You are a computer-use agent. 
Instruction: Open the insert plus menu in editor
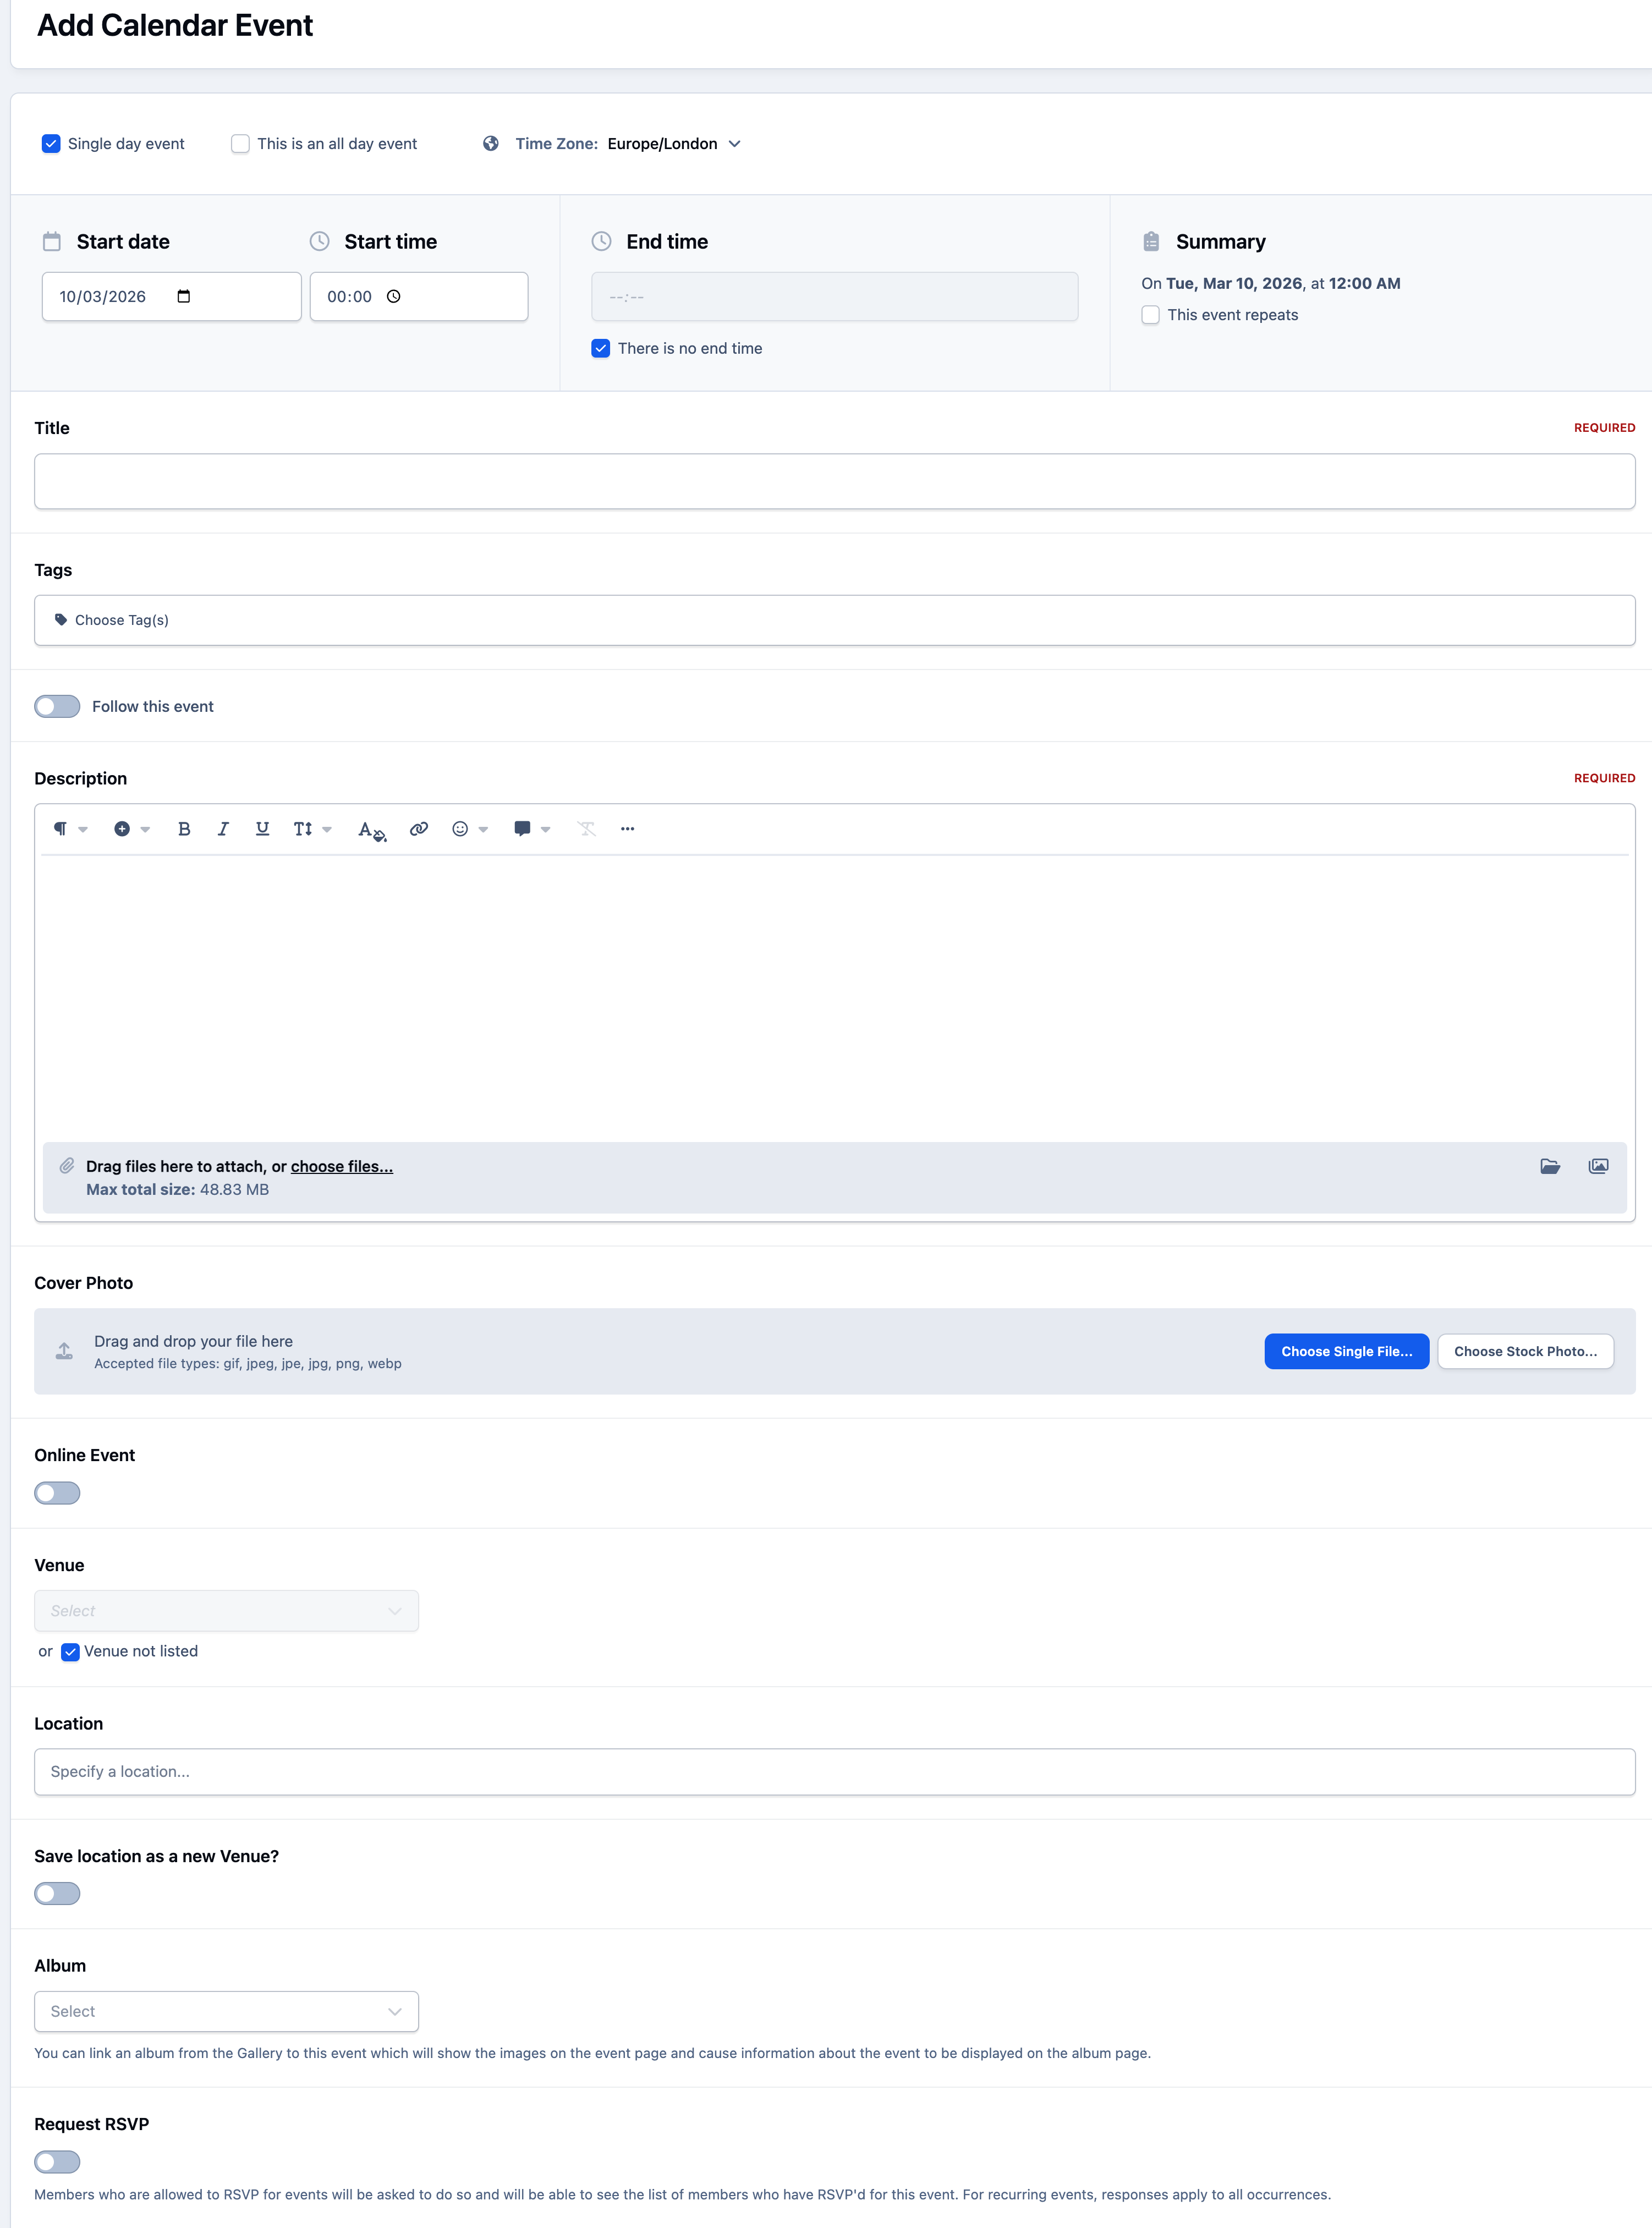pos(131,829)
